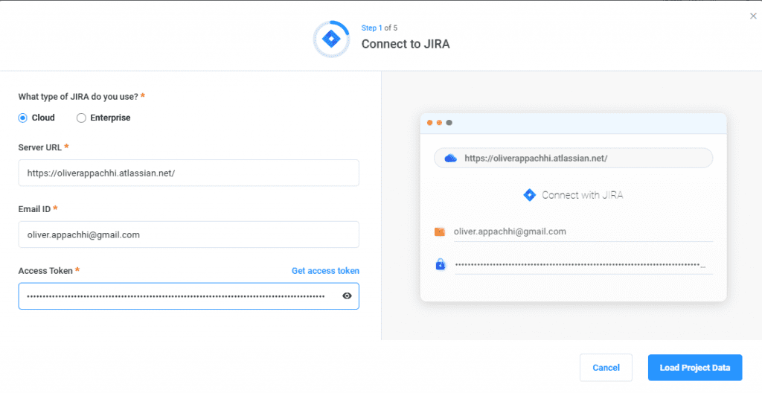This screenshot has width=762, height=393.
Task: Click the gray dot in the preview window title bar
Action: (449, 123)
